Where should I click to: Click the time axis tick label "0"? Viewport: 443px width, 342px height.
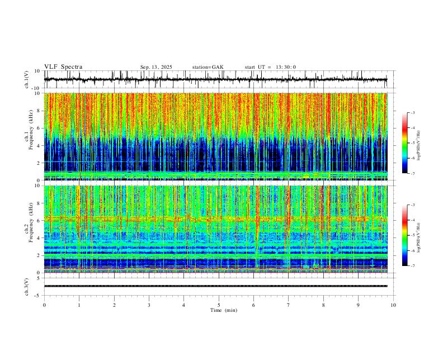[44, 305]
